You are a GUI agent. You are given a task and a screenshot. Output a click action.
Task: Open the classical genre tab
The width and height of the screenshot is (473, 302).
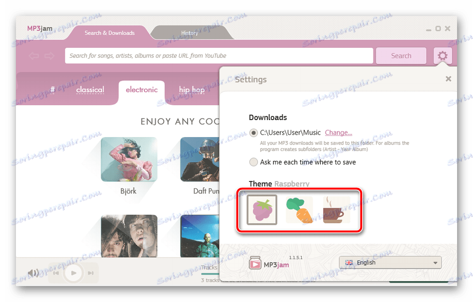(x=90, y=90)
